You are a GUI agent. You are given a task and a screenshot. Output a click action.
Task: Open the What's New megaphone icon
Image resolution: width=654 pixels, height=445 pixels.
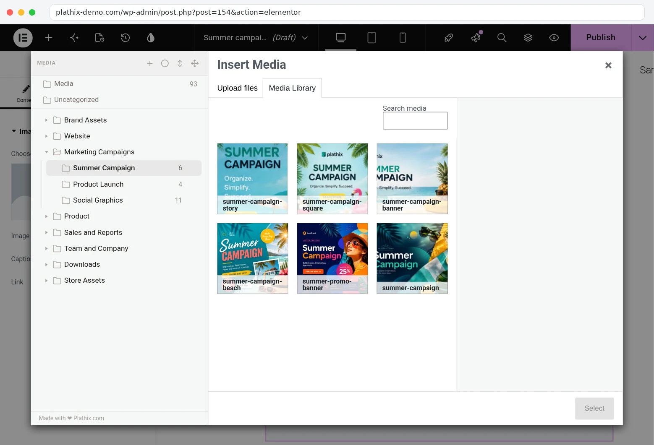click(x=476, y=38)
